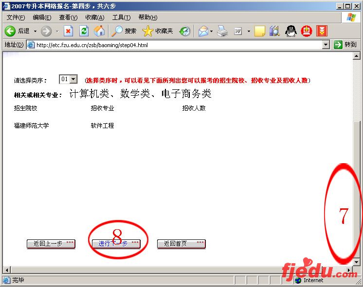Image resolution: width=363 pixels, height=287 pixels.
Task: Open Favorites (收藏夹) star icon
Action: pos(148,31)
